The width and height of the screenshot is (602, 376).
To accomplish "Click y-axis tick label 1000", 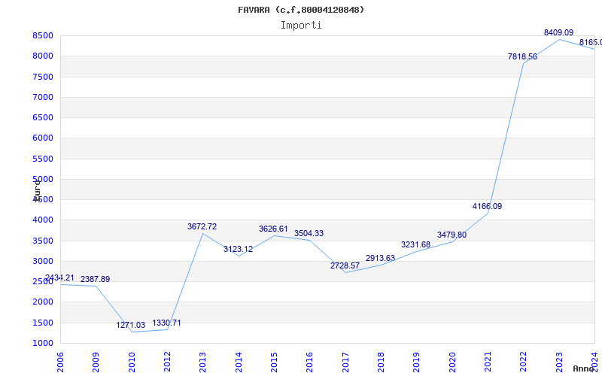I will 43,343.
